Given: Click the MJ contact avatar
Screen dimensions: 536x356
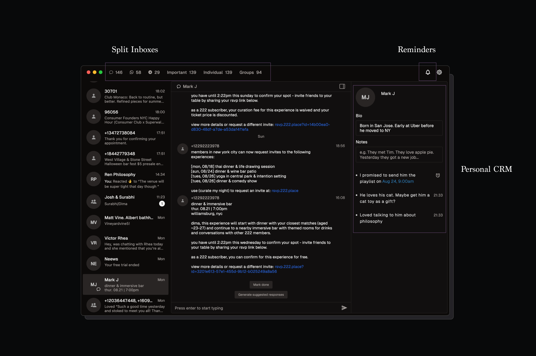Looking at the screenshot, I should click(x=365, y=97).
